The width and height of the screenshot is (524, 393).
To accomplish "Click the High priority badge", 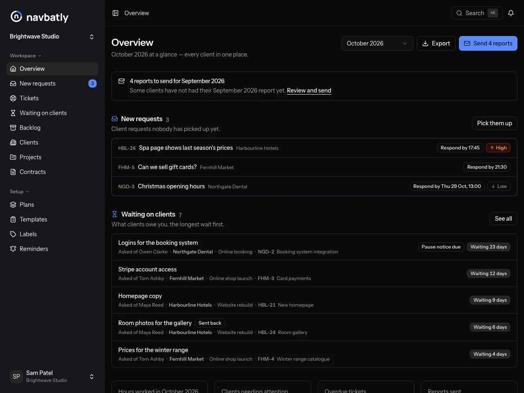I will [498, 148].
